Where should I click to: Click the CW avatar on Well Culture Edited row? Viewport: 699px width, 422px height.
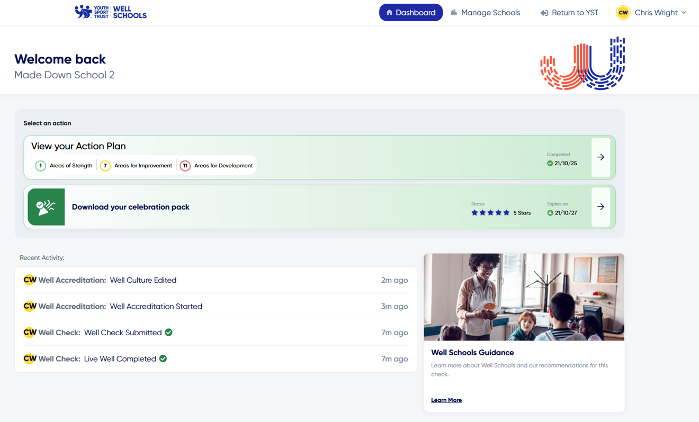(30, 280)
